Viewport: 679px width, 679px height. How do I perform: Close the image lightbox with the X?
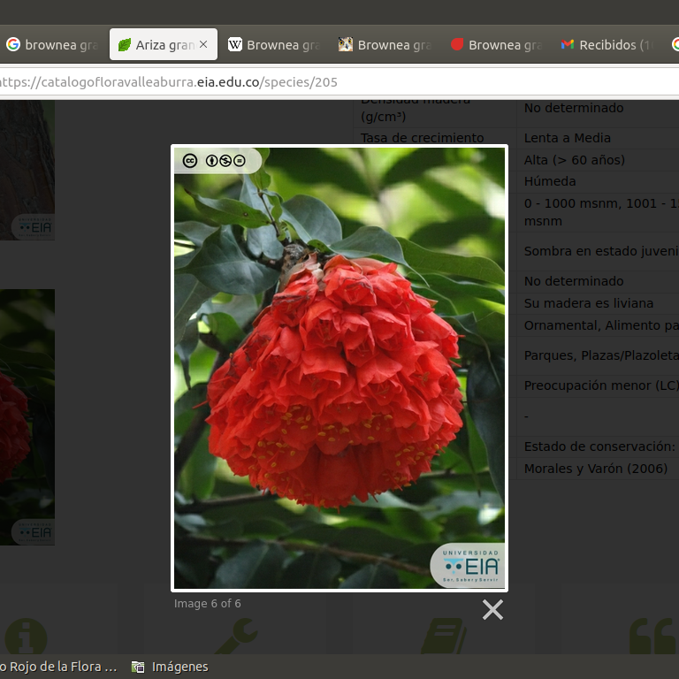click(492, 609)
